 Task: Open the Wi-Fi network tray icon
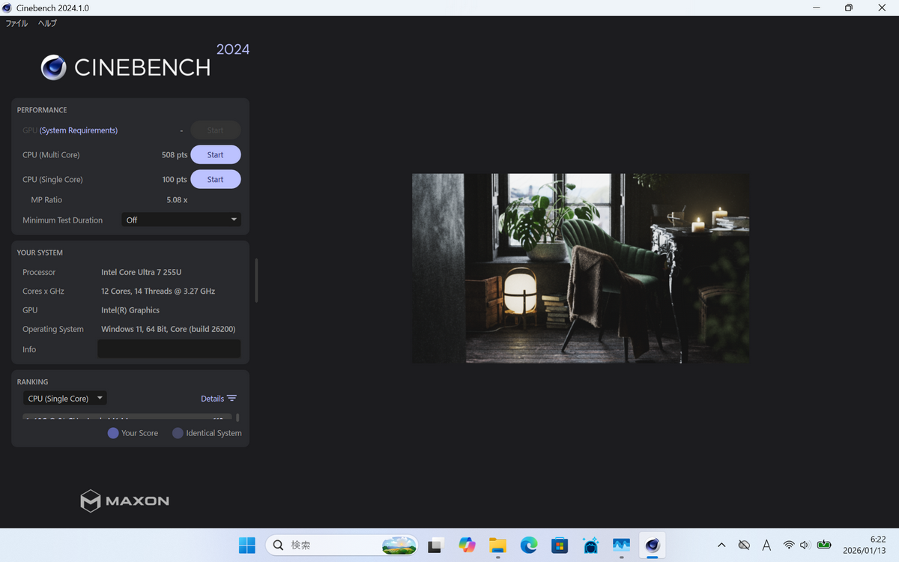[789, 546]
